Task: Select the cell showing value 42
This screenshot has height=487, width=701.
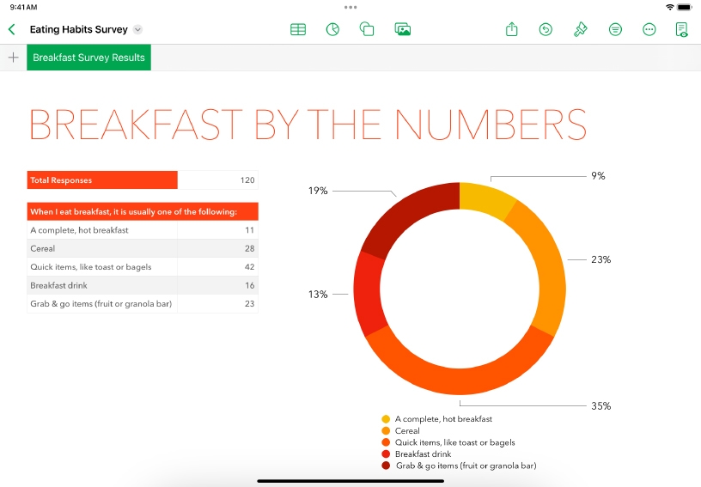Action: (217, 267)
